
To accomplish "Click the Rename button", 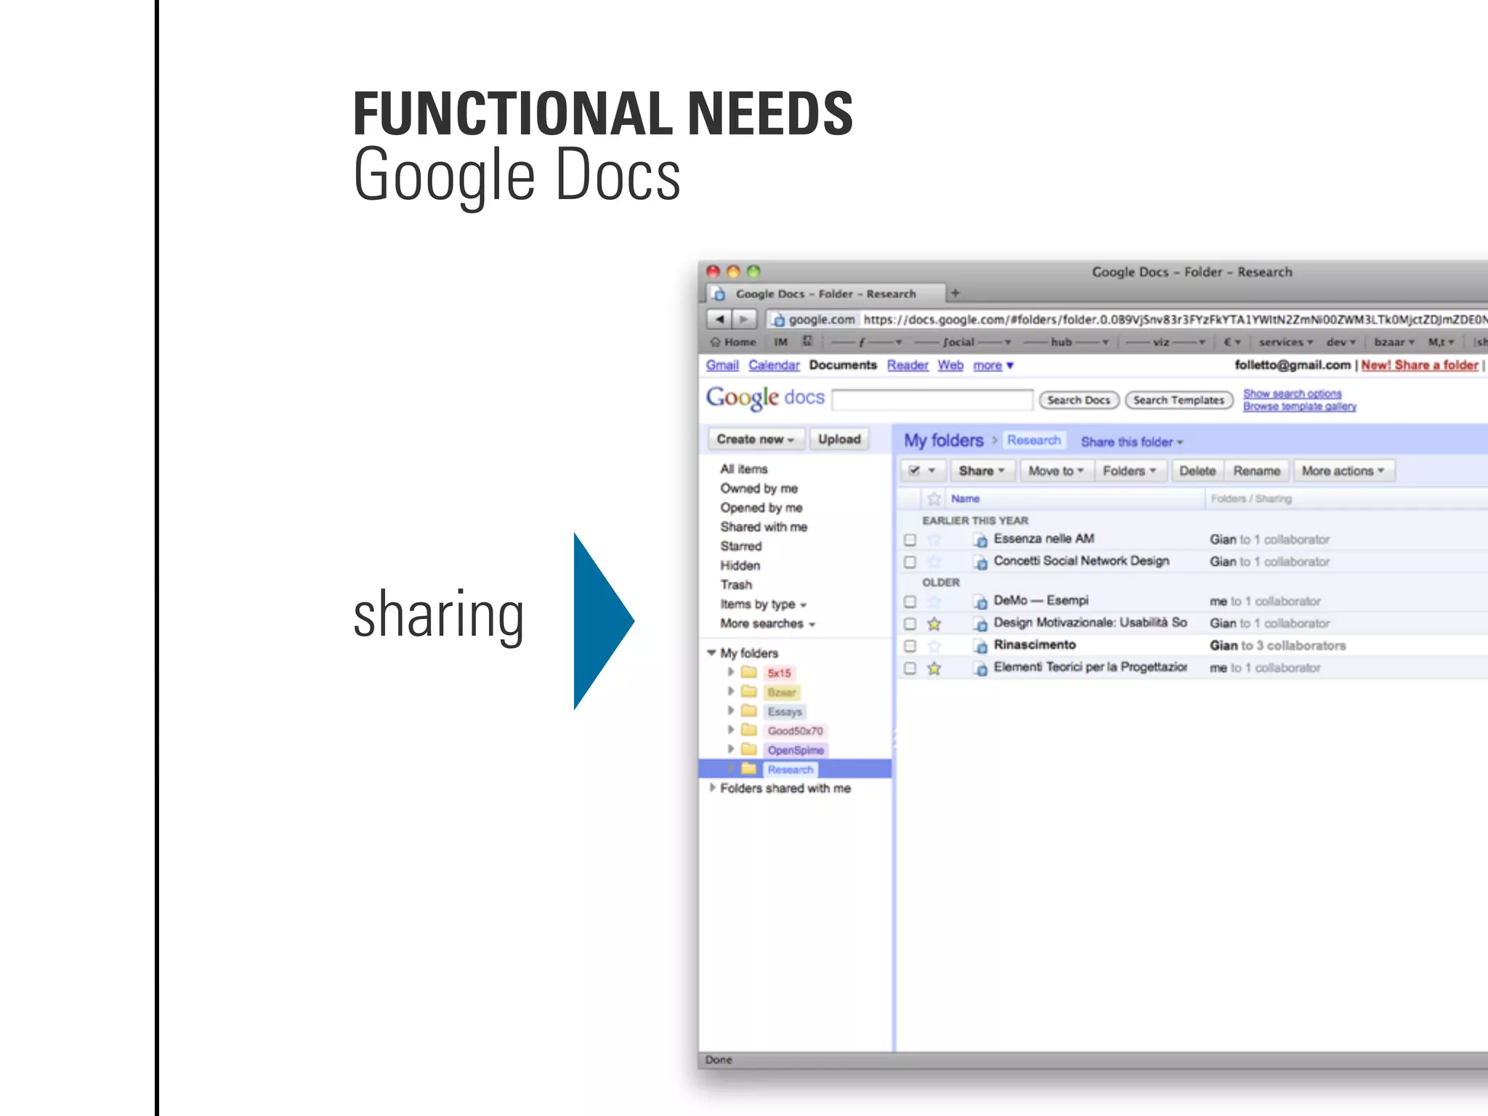I will point(1257,471).
